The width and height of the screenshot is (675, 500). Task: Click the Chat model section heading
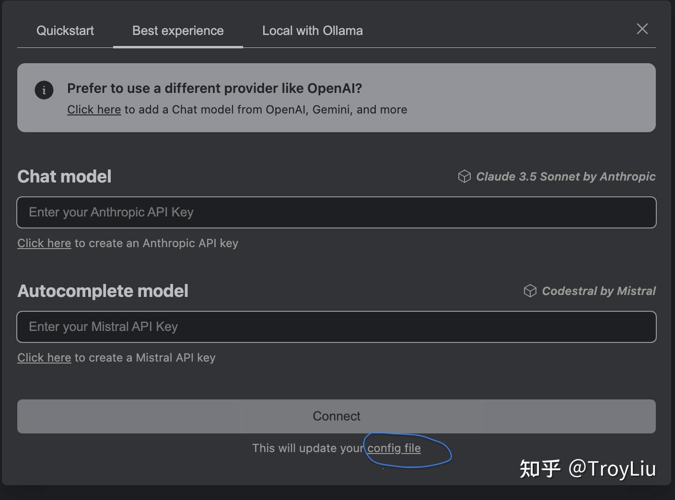point(64,176)
